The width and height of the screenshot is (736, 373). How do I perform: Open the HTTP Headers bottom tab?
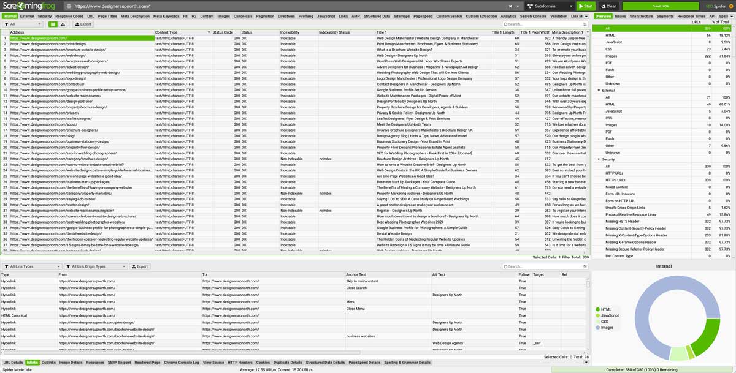click(240, 363)
